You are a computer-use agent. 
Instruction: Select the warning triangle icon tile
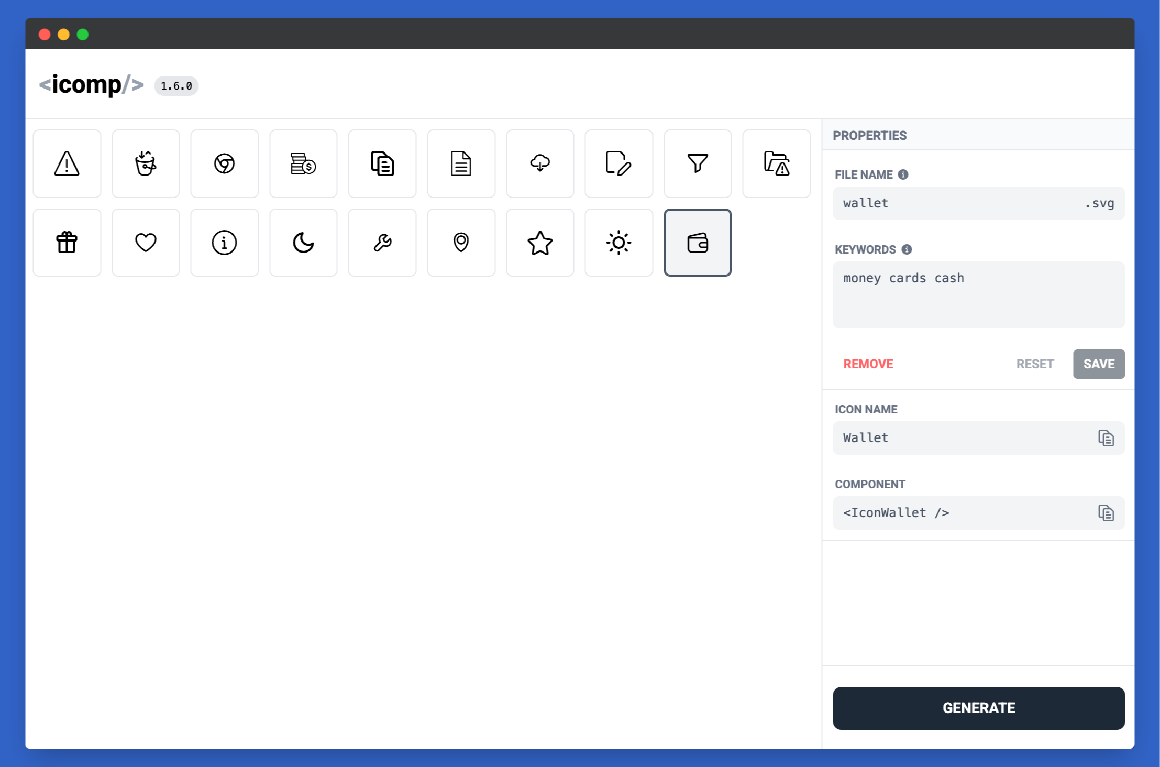67,163
